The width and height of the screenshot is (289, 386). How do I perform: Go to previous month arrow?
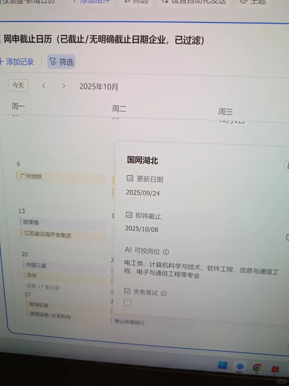[44, 86]
